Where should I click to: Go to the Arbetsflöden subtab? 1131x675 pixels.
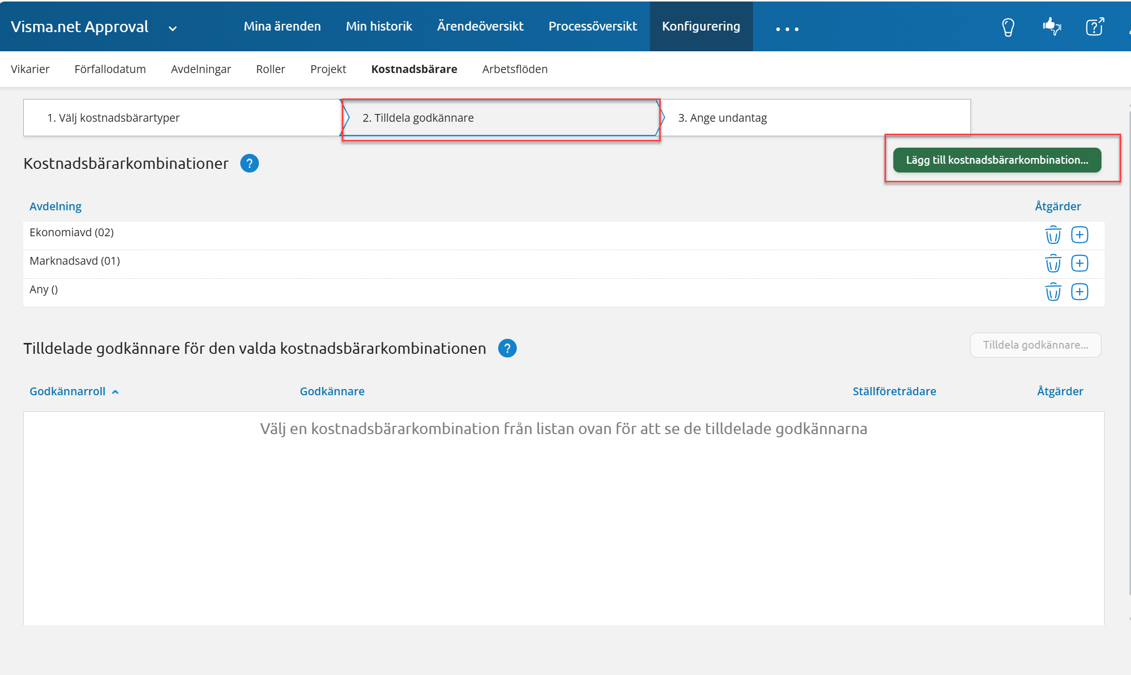tap(514, 69)
